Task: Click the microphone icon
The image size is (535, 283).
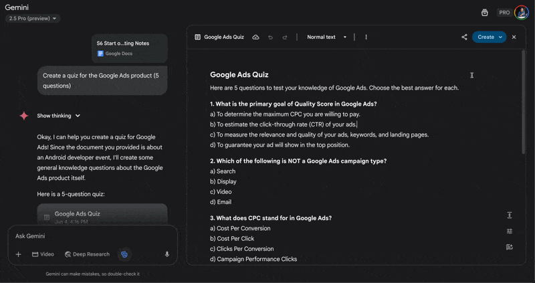Action: point(167,254)
